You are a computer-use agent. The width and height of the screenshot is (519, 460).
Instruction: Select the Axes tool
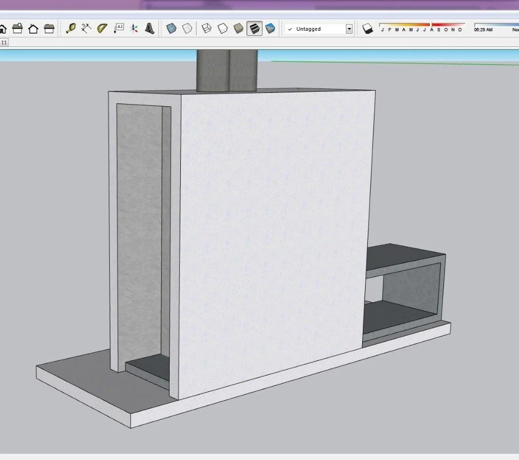(x=134, y=29)
